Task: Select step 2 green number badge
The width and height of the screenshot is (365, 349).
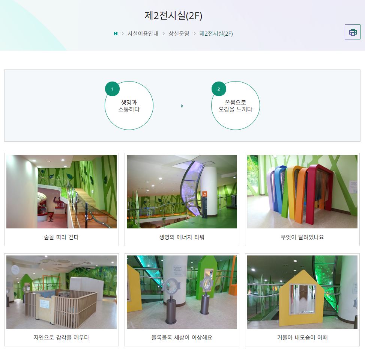Action: (x=219, y=89)
